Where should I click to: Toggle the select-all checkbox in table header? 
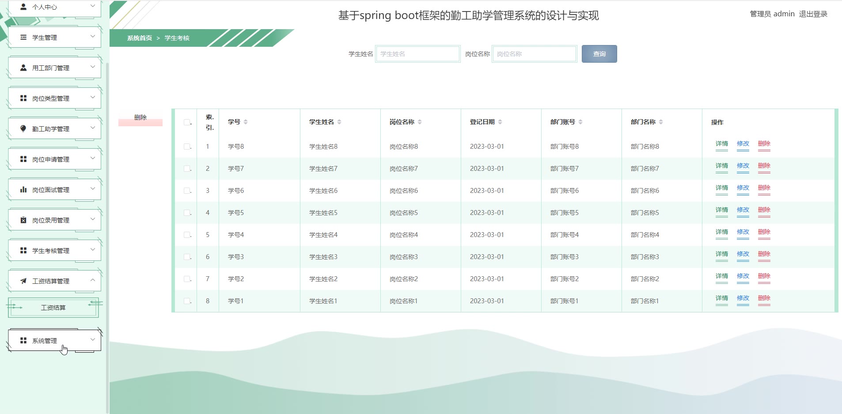[187, 122]
